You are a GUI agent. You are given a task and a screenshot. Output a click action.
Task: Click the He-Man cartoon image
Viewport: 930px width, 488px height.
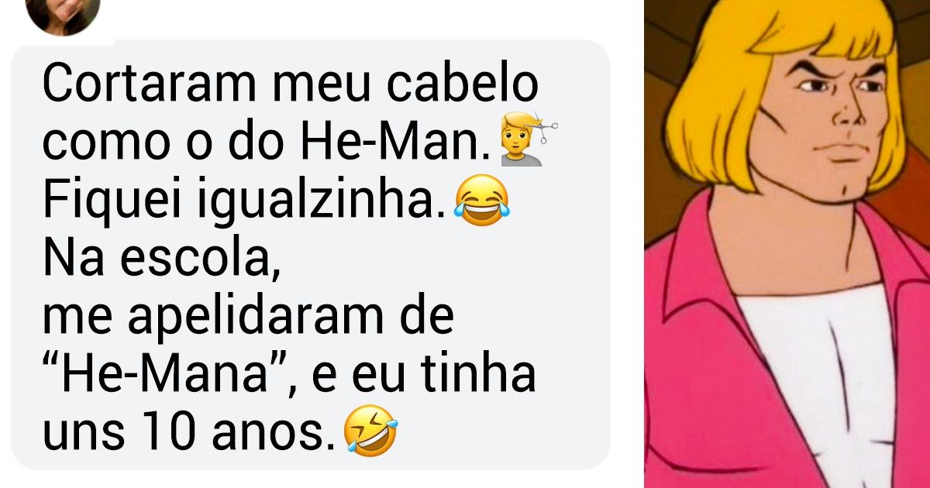787,244
